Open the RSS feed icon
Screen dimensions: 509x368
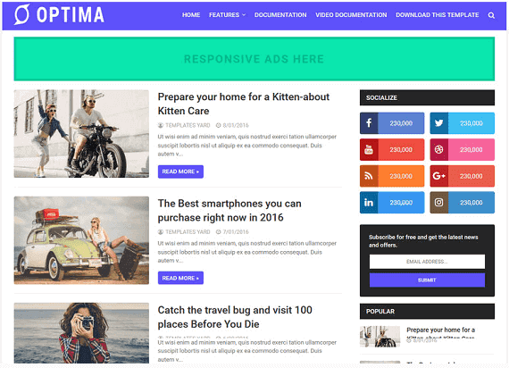tap(369, 176)
